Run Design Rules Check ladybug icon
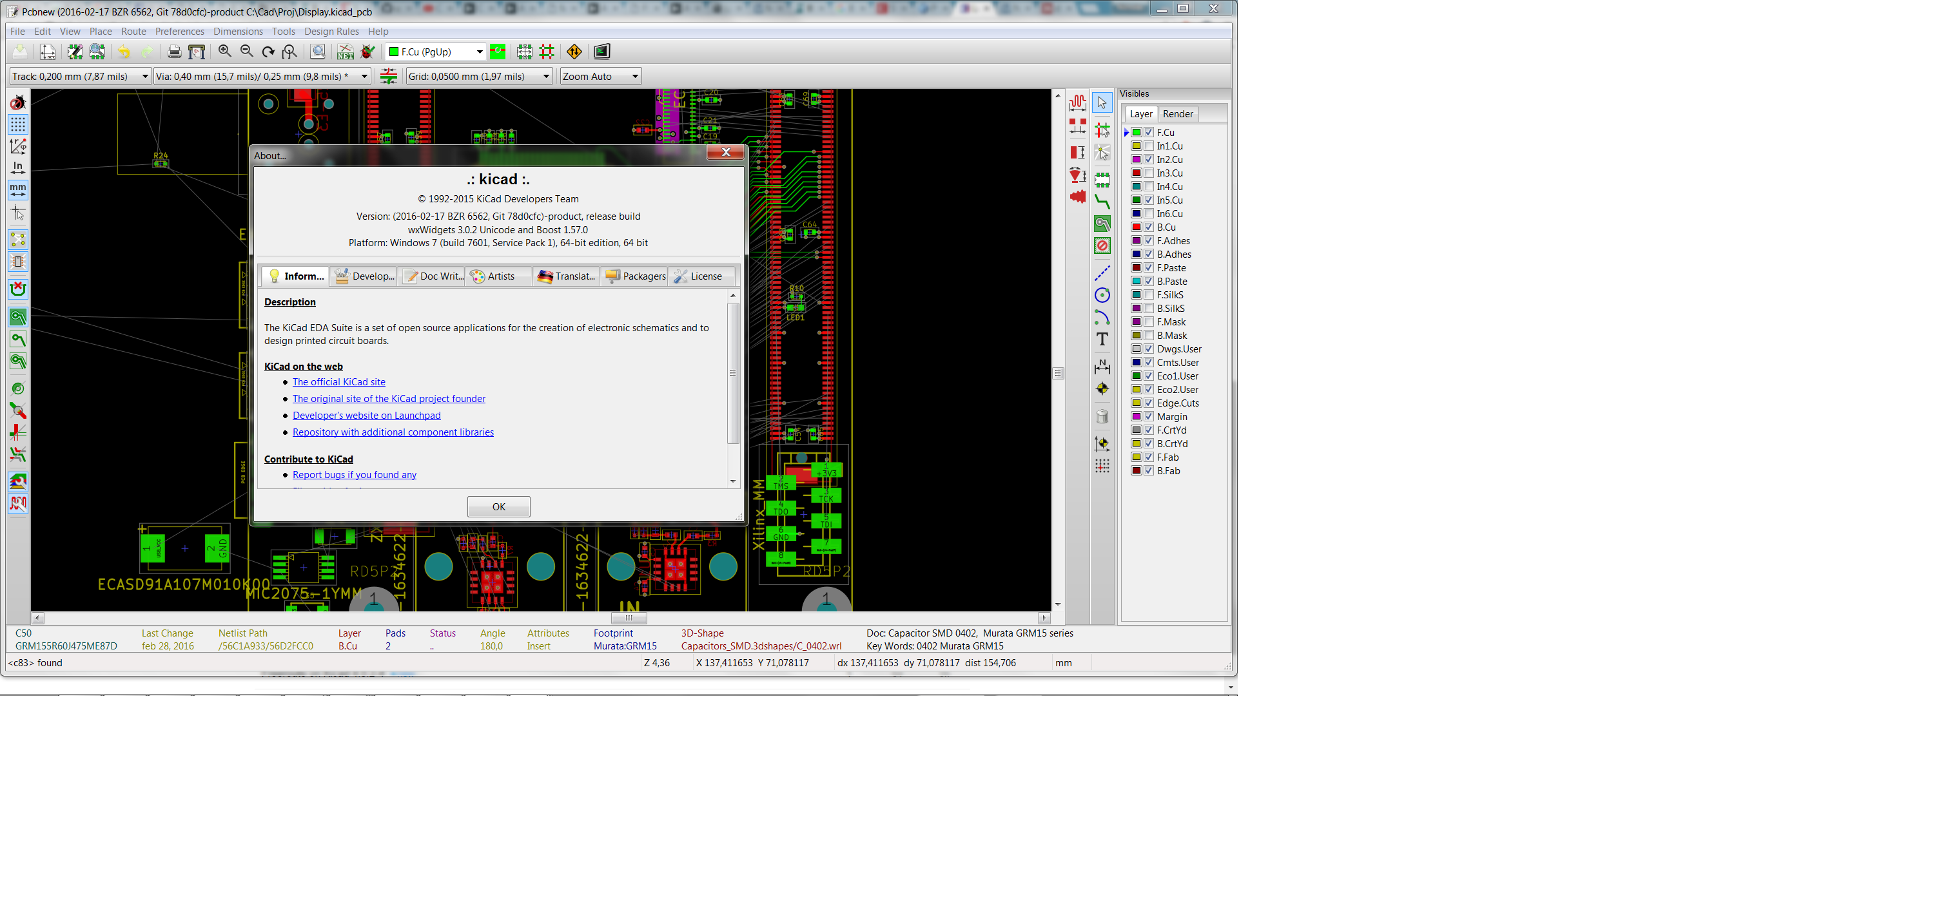The height and width of the screenshot is (902, 1934). pyautogui.click(x=368, y=52)
